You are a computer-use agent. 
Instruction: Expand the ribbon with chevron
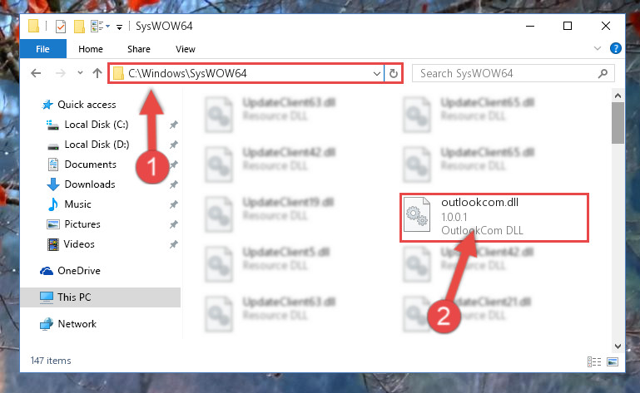598,48
